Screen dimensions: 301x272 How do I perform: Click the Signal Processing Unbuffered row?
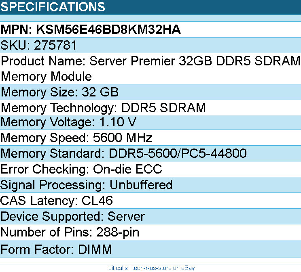point(86,185)
